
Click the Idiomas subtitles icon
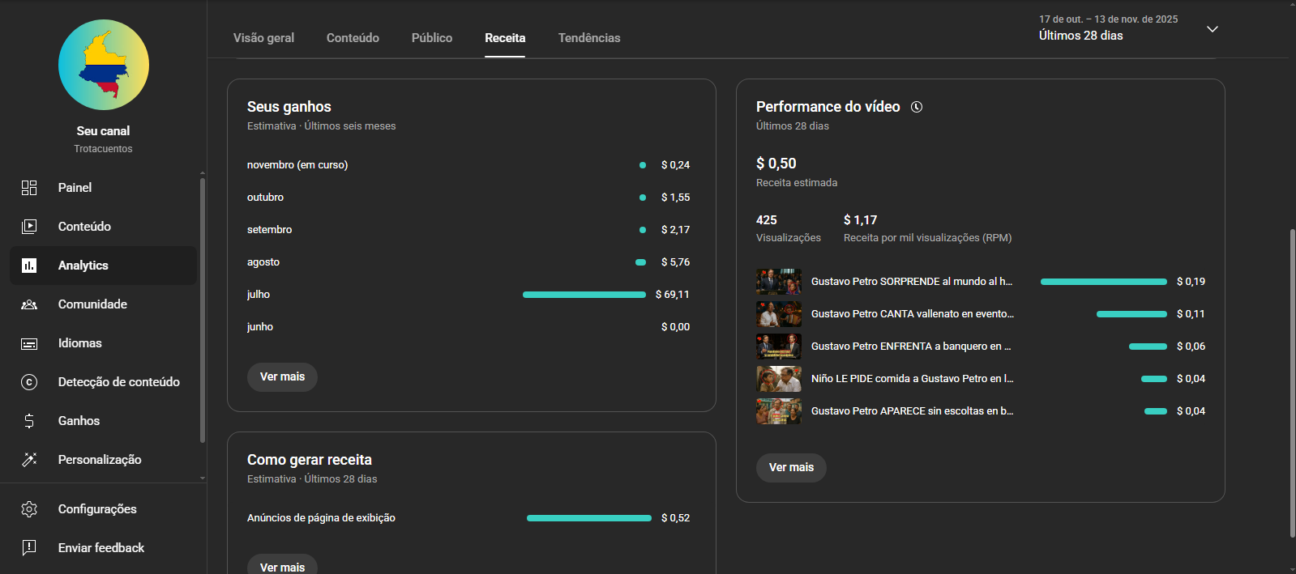tap(29, 343)
